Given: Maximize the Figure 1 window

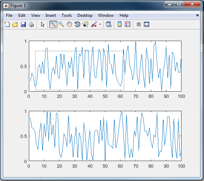Looking at the screenshot, I should (x=179, y=4).
